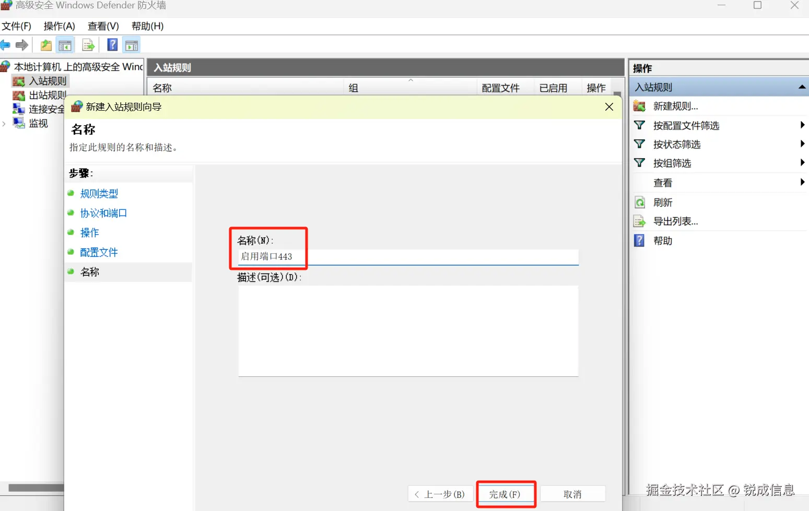This screenshot has width=809, height=511.
Task: Open help using the question mark toolbar icon
Action: (x=112, y=45)
